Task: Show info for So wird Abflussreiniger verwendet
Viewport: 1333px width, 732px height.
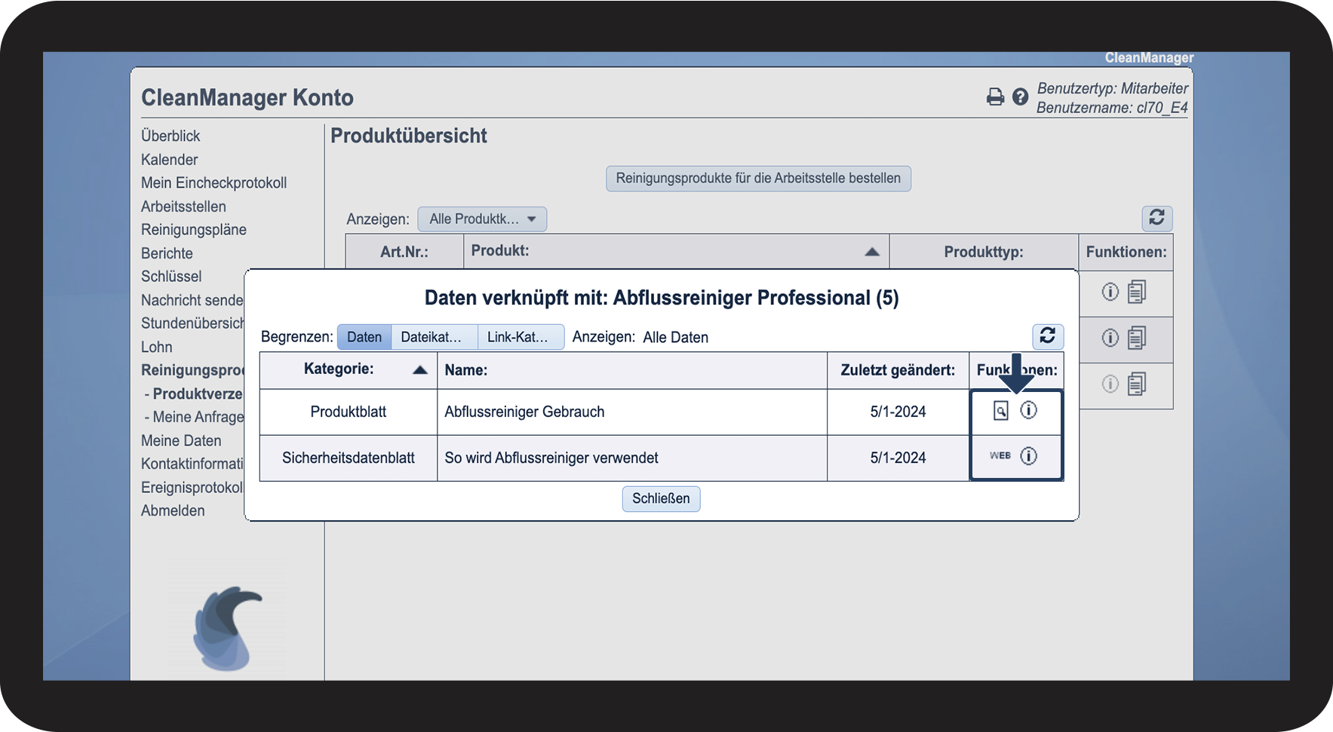Action: point(1028,456)
